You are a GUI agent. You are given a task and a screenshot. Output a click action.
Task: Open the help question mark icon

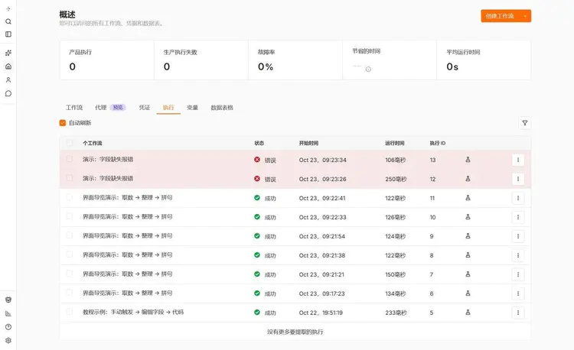[8, 327]
